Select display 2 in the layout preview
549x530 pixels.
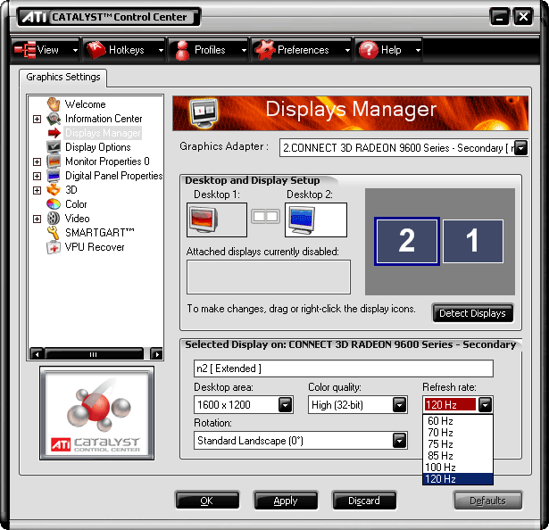pos(407,241)
